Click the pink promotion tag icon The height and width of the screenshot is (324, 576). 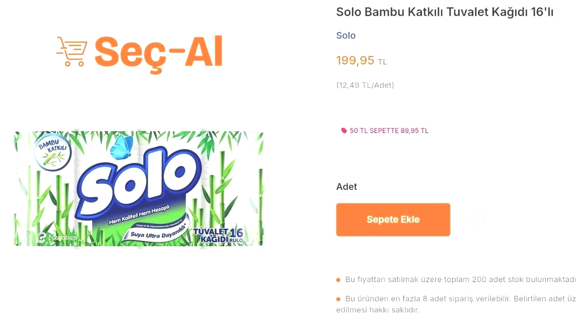coord(344,130)
